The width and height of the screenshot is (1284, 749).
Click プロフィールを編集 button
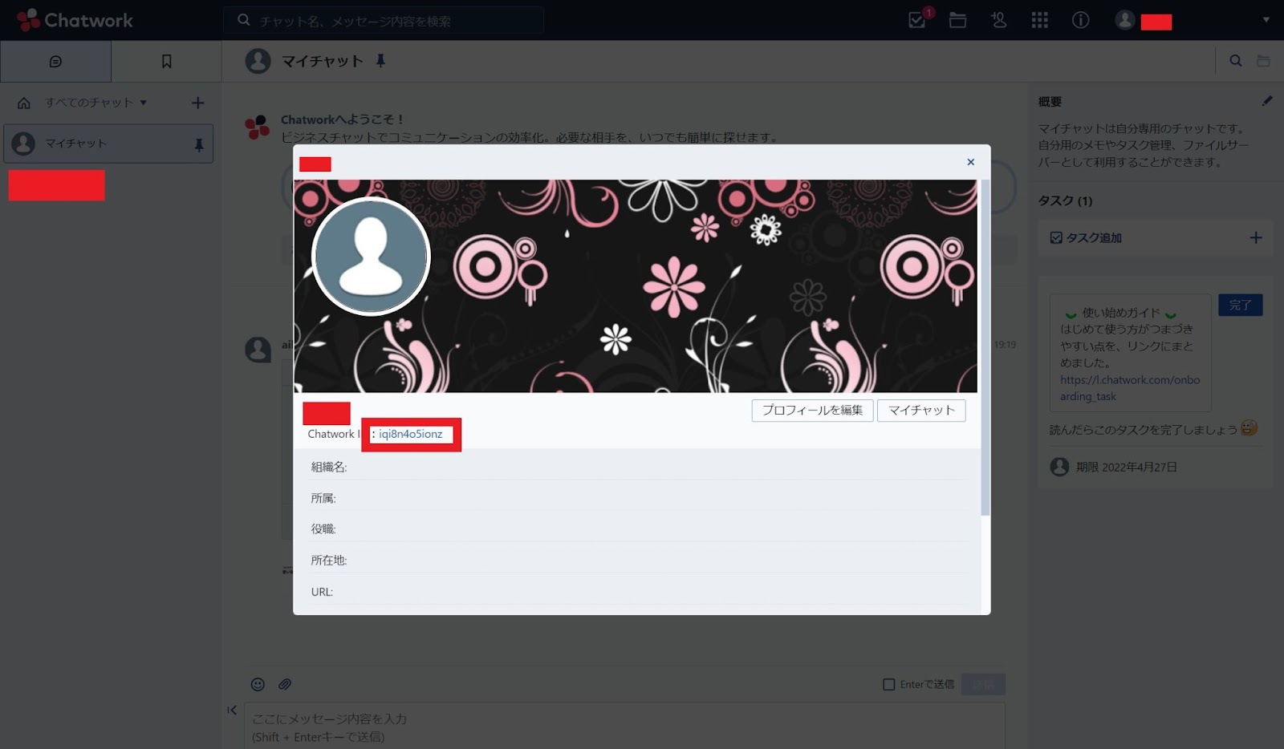click(812, 411)
